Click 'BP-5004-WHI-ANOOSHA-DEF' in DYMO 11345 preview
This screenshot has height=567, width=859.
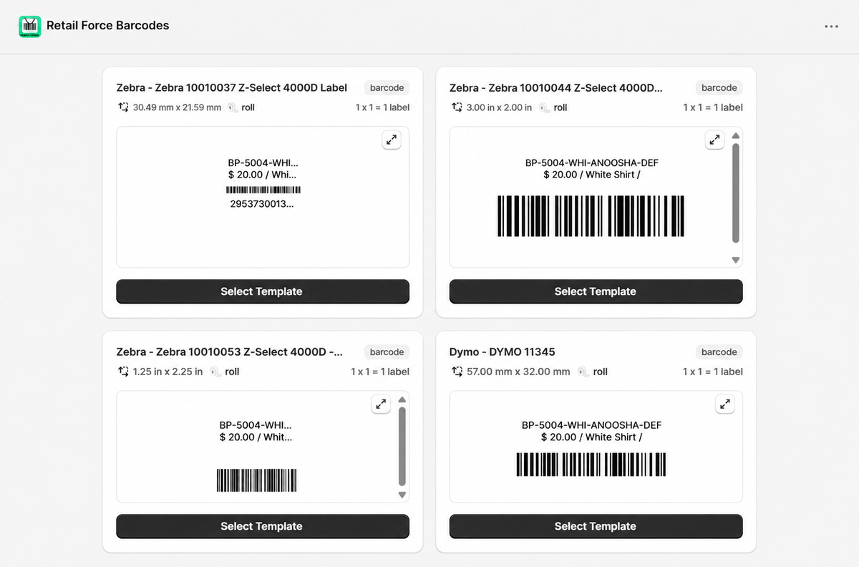coord(592,425)
